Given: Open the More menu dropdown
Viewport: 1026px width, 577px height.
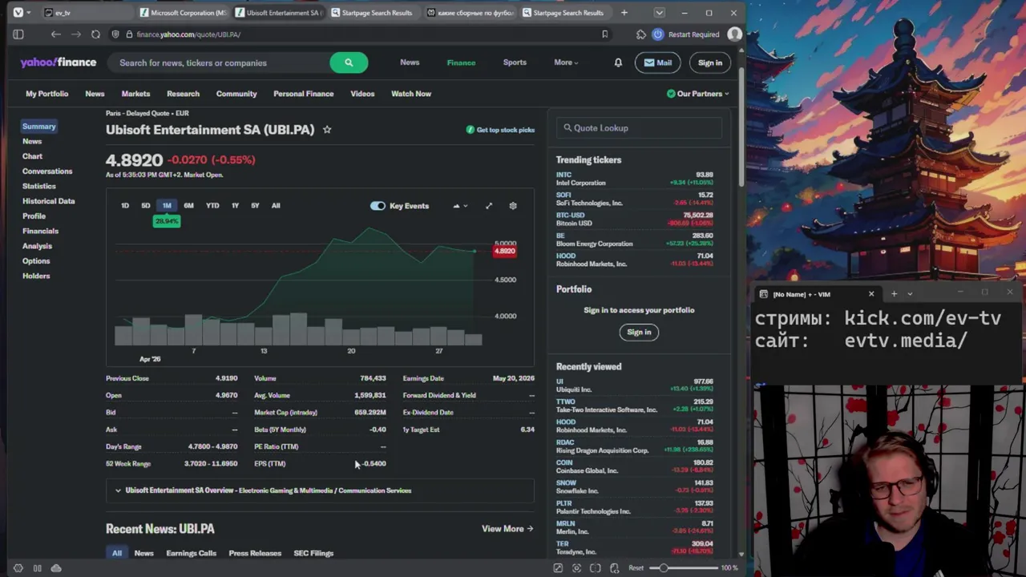Looking at the screenshot, I should click(x=565, y=63).
